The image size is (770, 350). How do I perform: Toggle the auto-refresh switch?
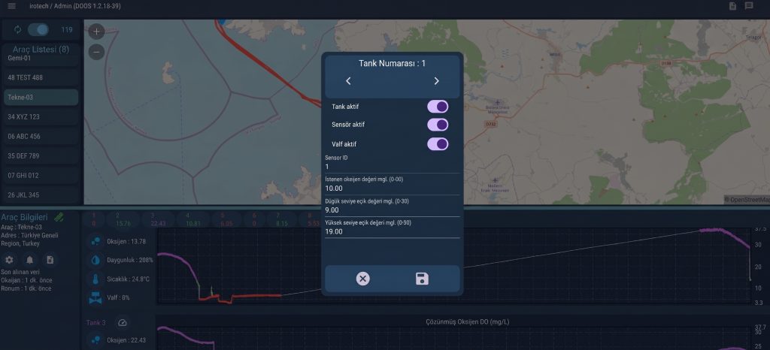(x=38, y=29)
